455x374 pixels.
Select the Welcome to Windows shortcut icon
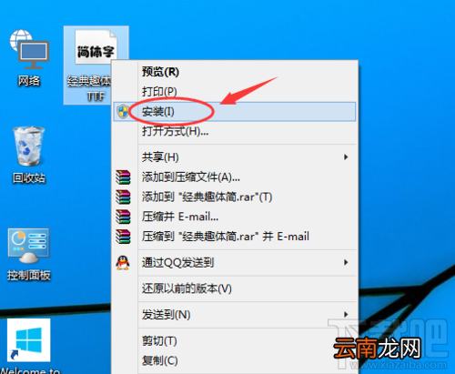tap(29, 340)
